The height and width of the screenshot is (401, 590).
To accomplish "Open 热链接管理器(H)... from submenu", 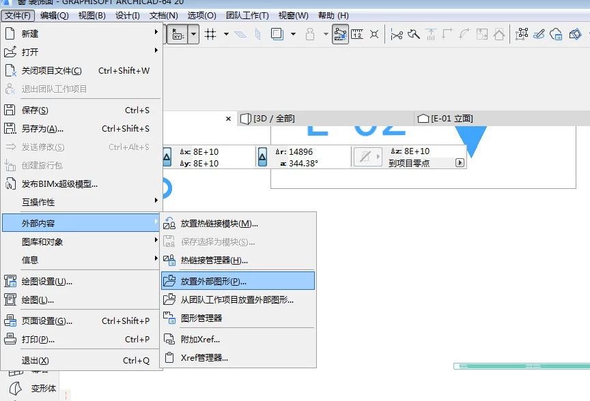I will (238, 260).
